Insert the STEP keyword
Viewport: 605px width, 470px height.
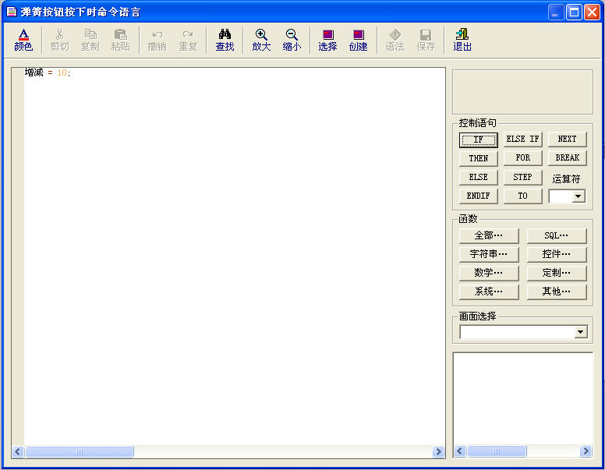[x=523, y=177]
